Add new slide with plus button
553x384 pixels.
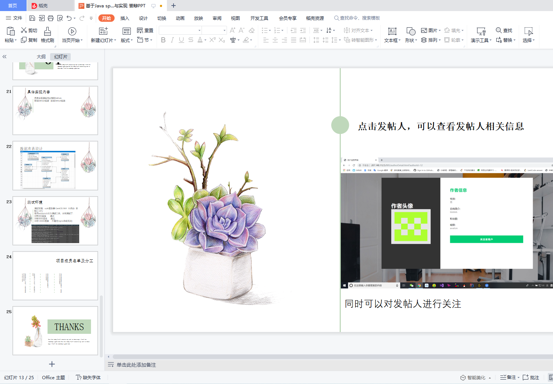[52, 364]
